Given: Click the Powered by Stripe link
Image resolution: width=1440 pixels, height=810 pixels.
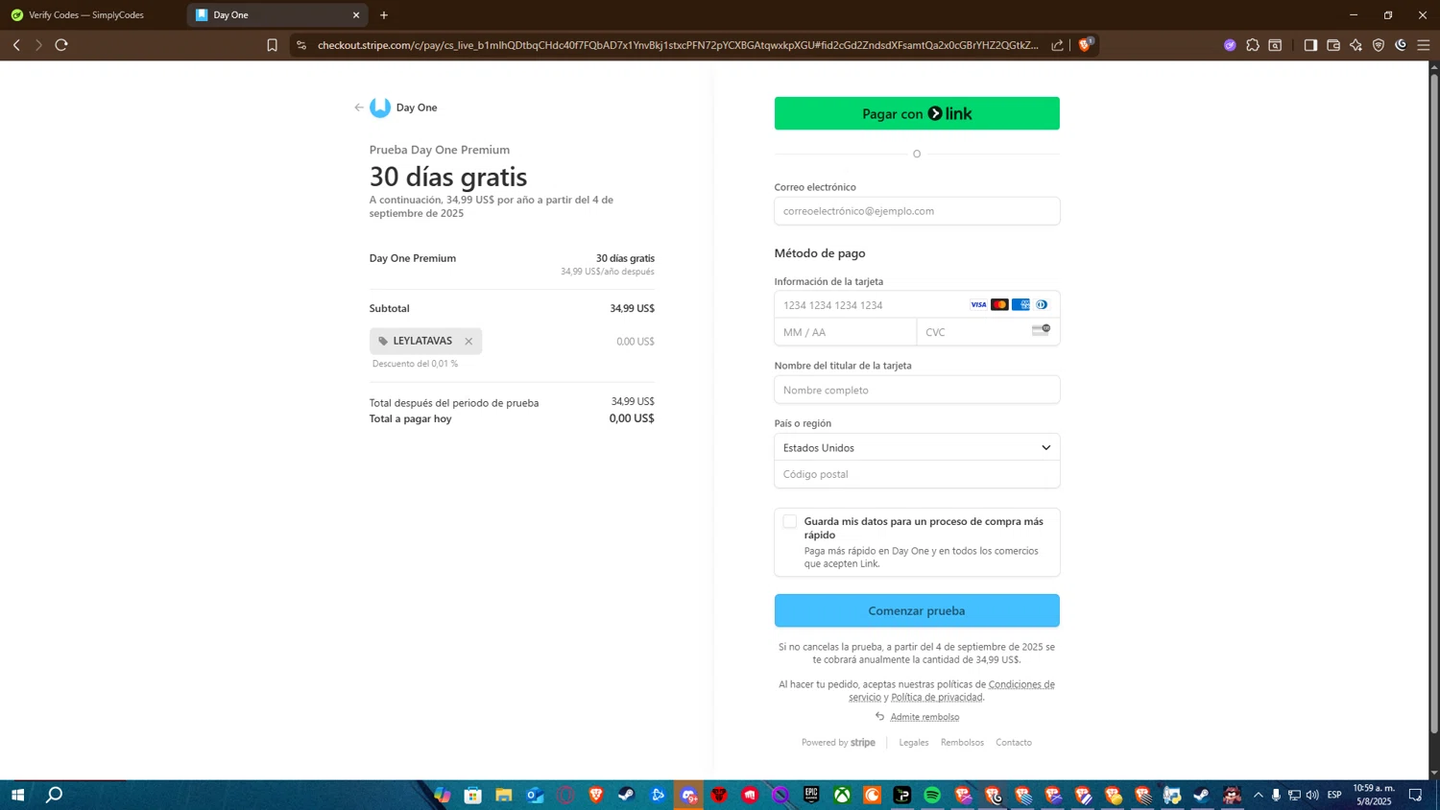Looking at the screenshot, I should point(838,743).
